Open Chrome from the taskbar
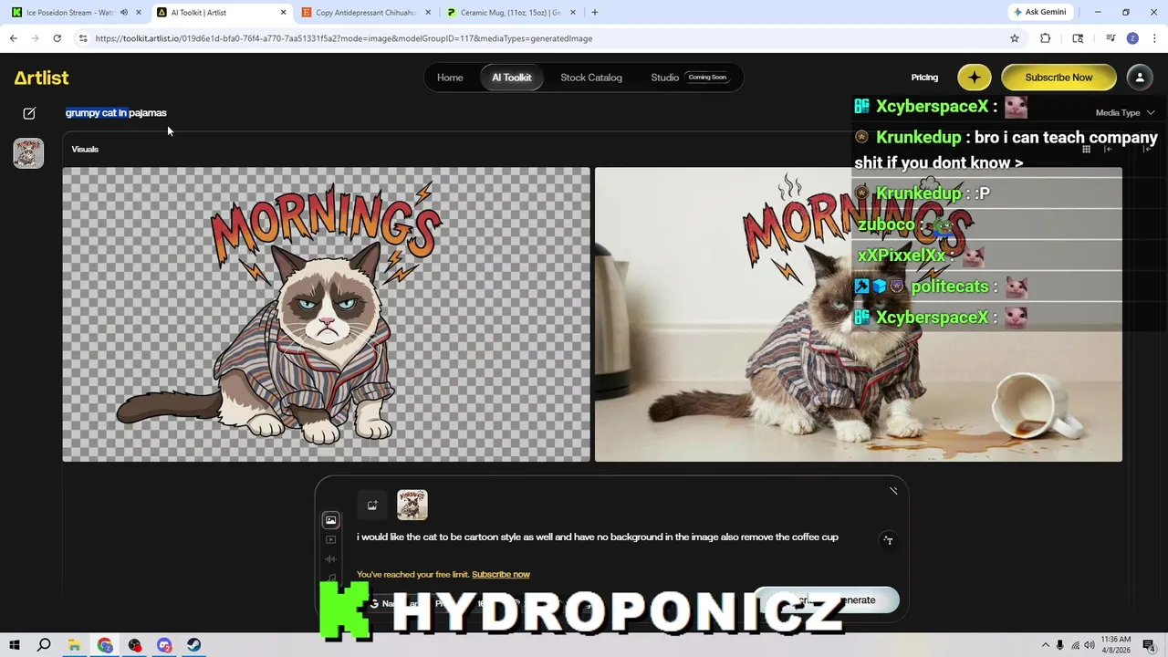The image size is (1168, 657). (105, 645)
